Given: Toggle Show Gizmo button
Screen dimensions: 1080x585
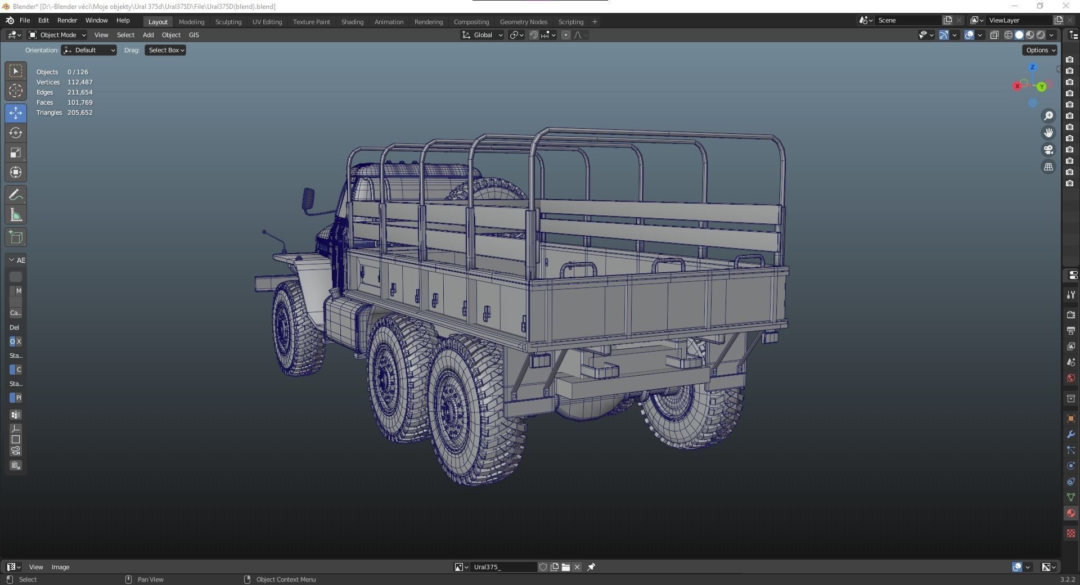Looking at the screenshot, I should [x=944, y=35].
